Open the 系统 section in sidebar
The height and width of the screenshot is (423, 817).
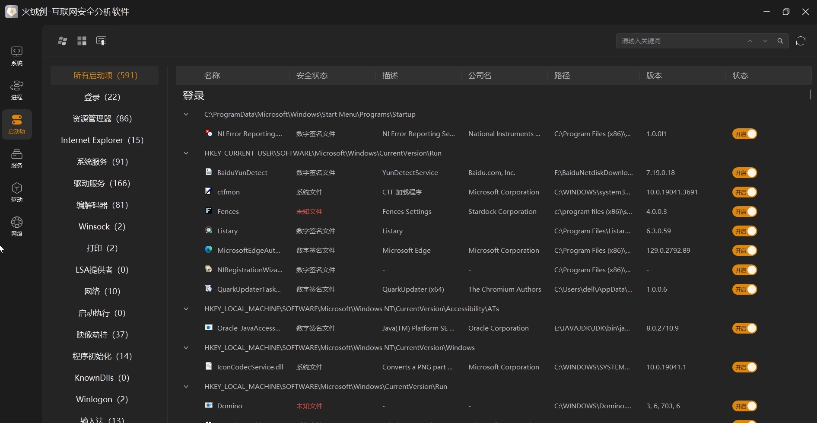17,56
